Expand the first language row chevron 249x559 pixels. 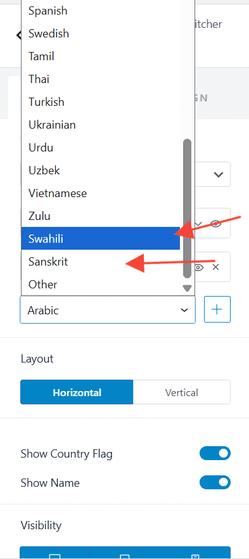pyautogui.click(x=198, y=224)
